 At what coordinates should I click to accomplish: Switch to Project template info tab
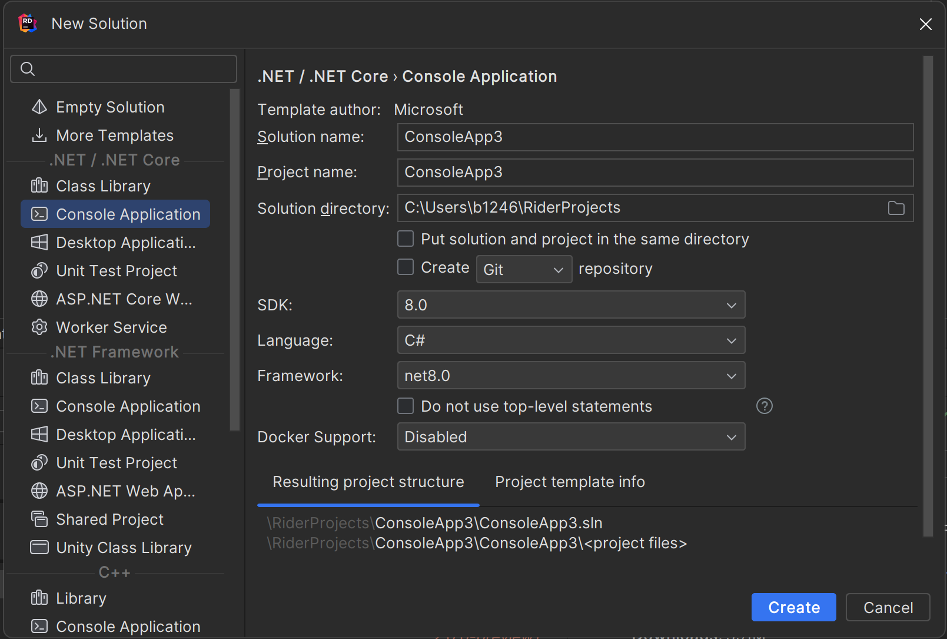570,482
